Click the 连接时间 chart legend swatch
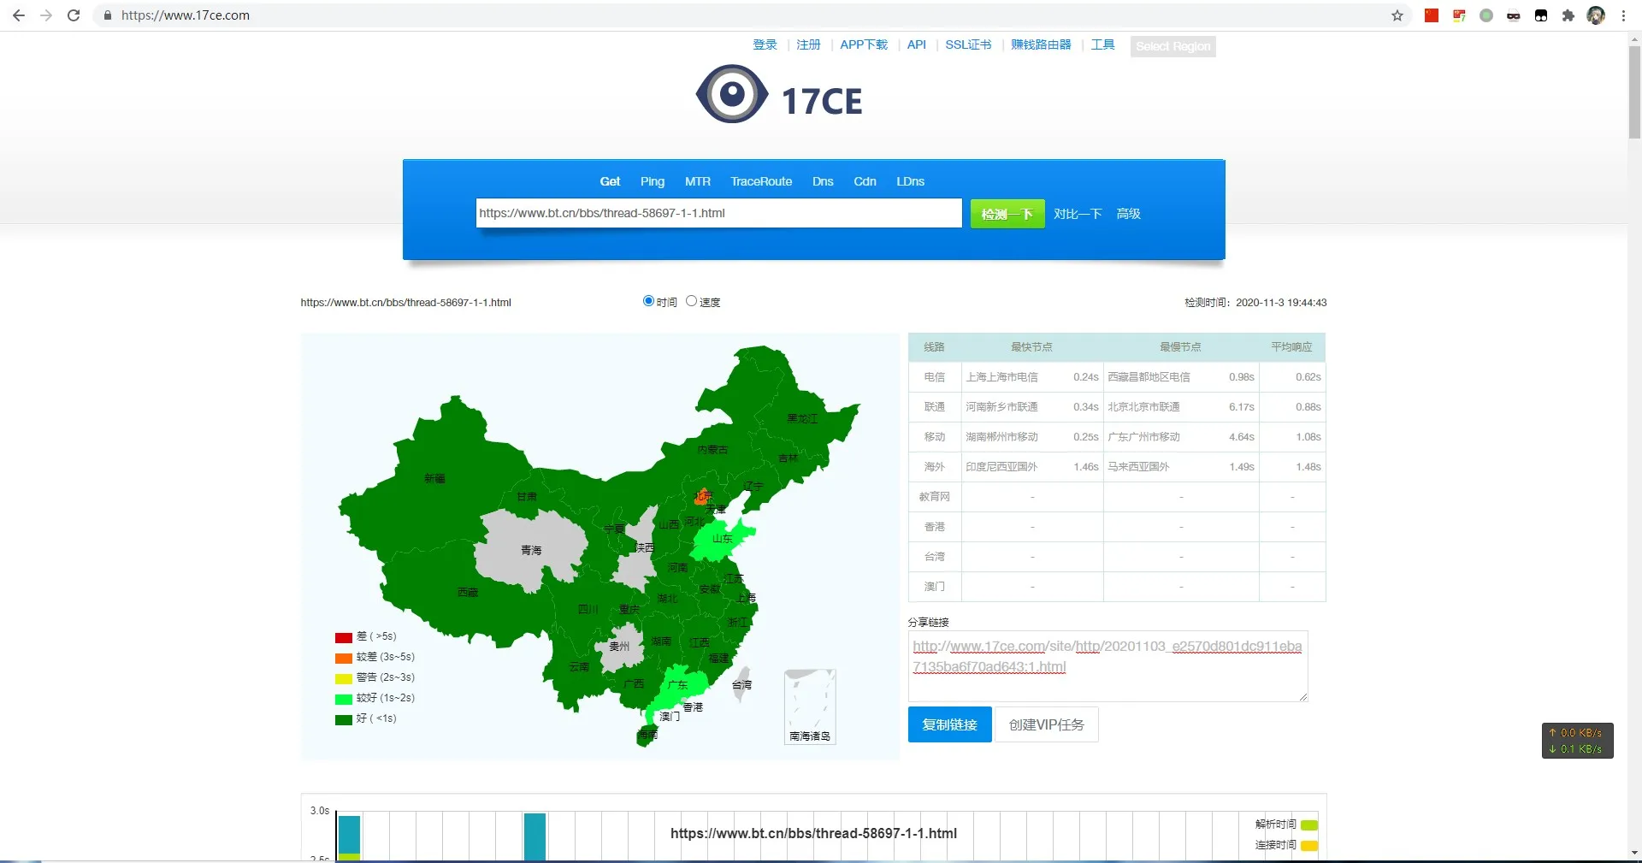Image resolution: width=1642 pixels, height=863 pixels. 1309,846
